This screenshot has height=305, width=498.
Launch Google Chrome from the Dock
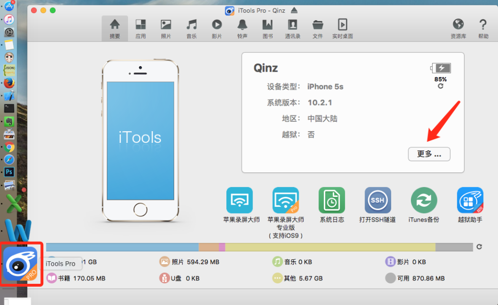pos(9,147)
